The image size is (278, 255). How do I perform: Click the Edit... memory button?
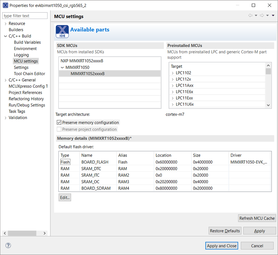click(65, 198)
